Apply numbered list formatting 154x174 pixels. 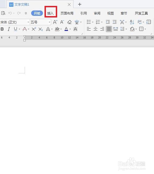tap(98, 22)
